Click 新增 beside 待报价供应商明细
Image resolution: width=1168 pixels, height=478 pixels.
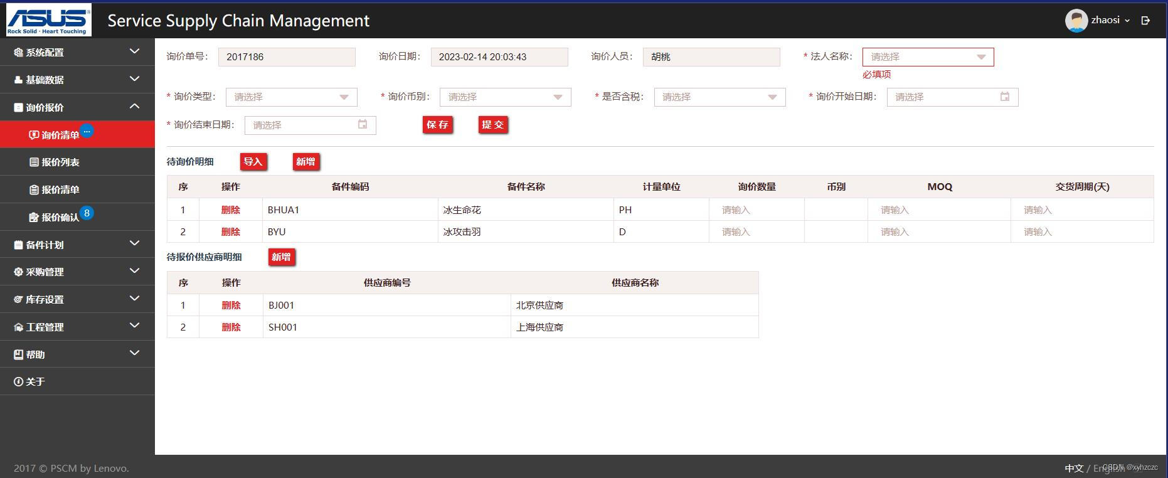282,257
